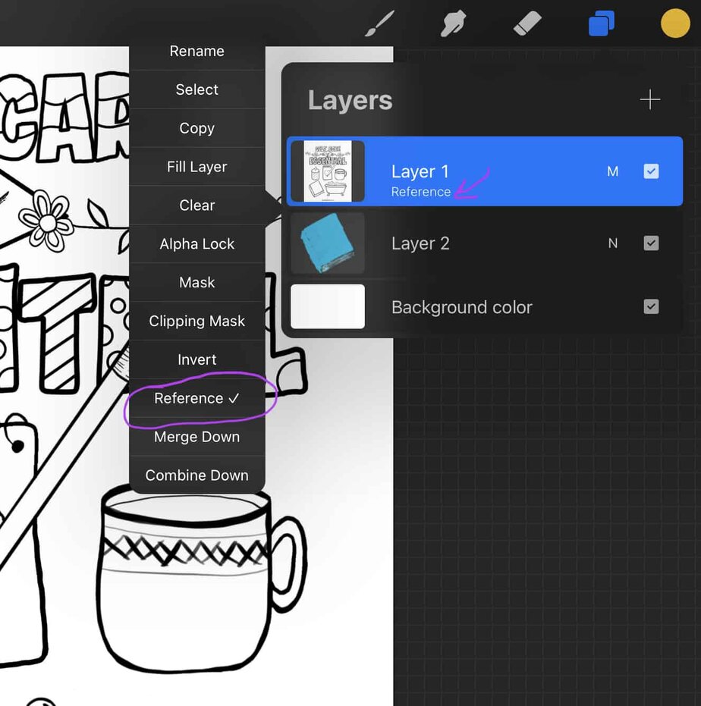This screenshot has height=706, width=701.
Task: Open the Background color white swatch
Action: (x=328, y=306)
